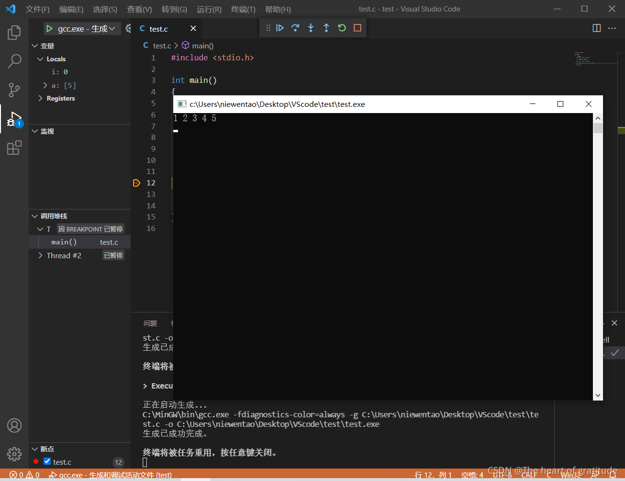Click the gcc.exe debug launch status item
This screenshot has height=481, width=625.
[111, 475]
